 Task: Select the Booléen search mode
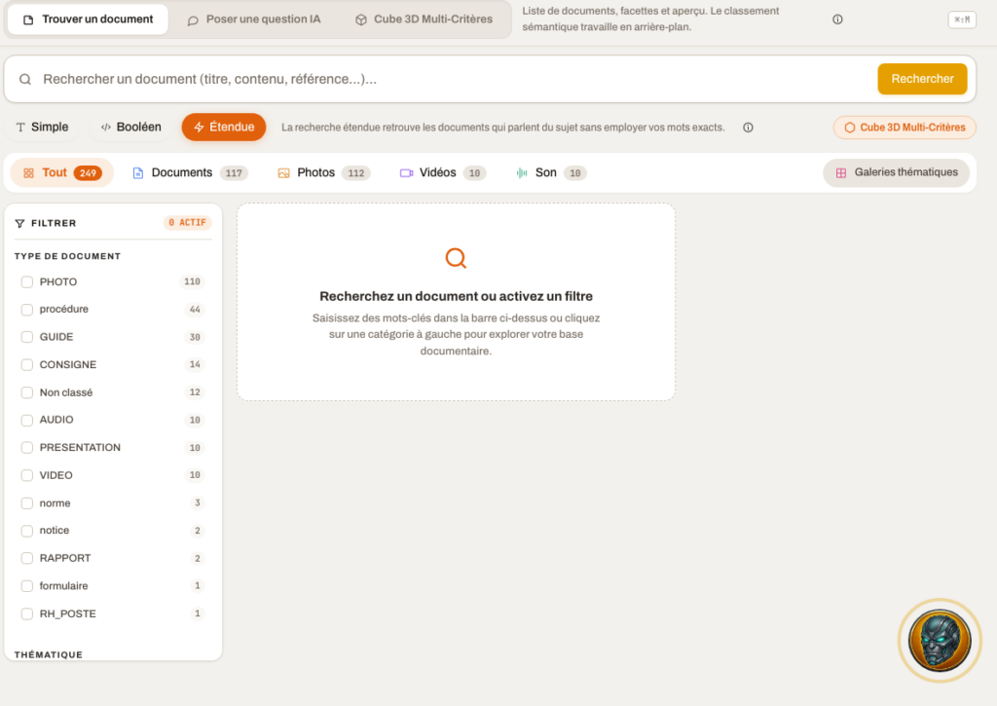[131, 128]
